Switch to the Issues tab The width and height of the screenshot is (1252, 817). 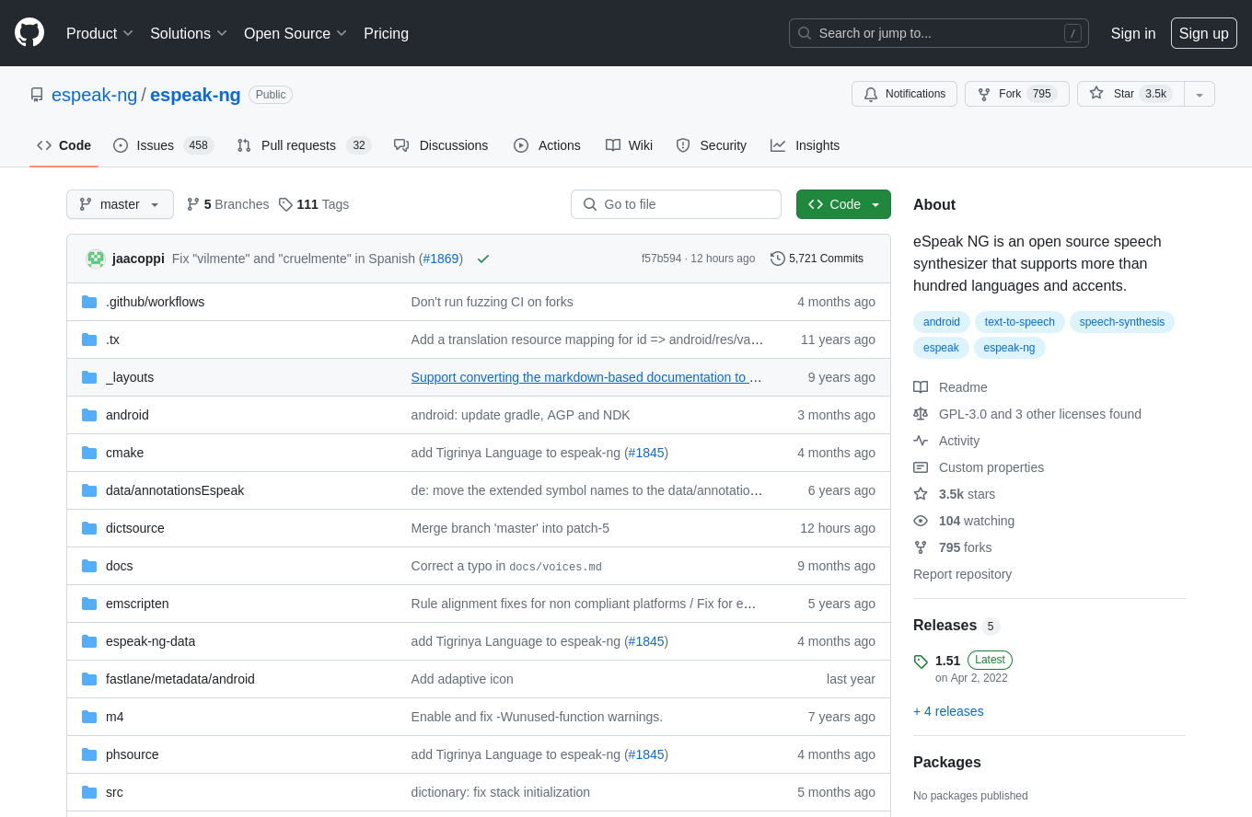coord(163,145)
